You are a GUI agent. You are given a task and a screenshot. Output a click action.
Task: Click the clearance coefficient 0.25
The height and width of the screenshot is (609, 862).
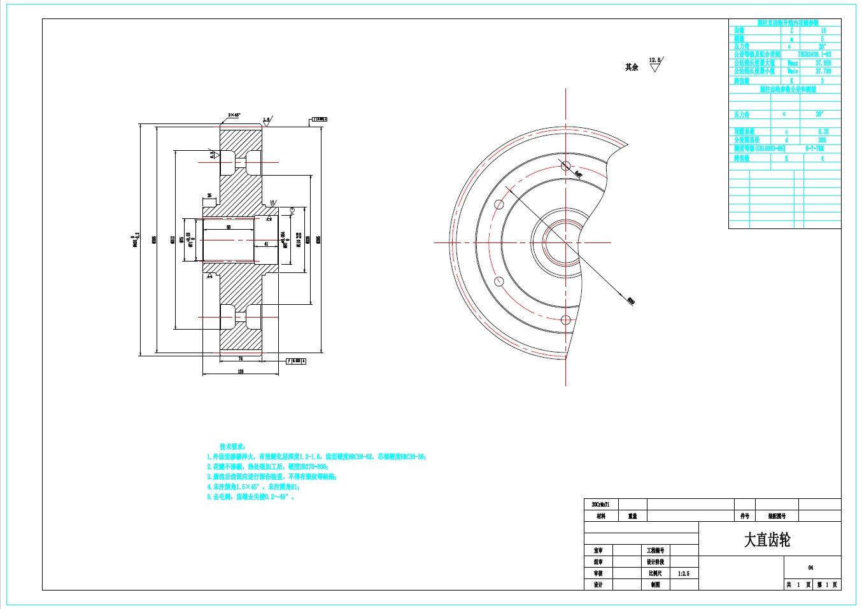823,132
